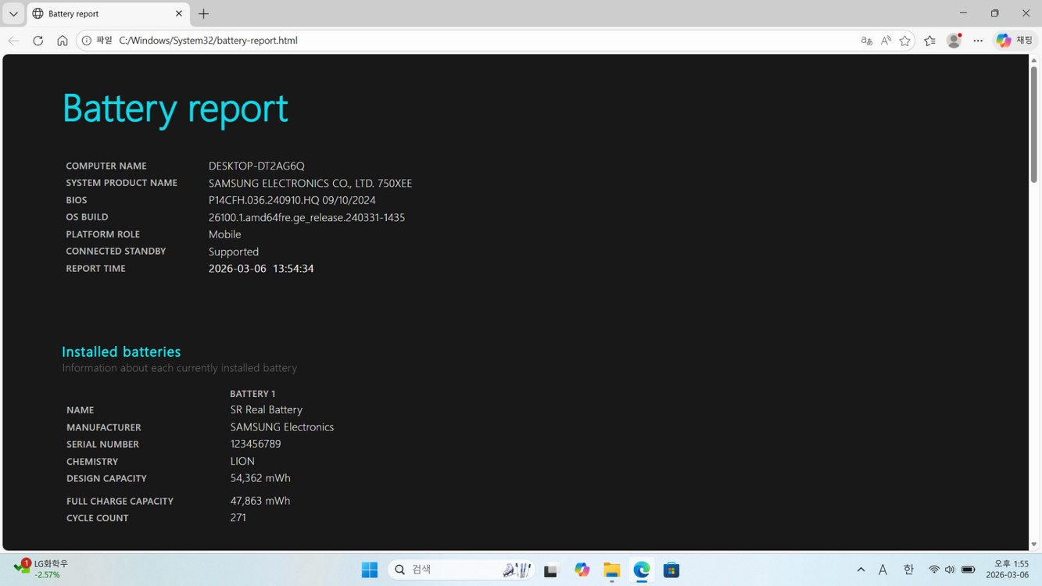
Task: Open the browser profile avatar
Action: (954, 41)
